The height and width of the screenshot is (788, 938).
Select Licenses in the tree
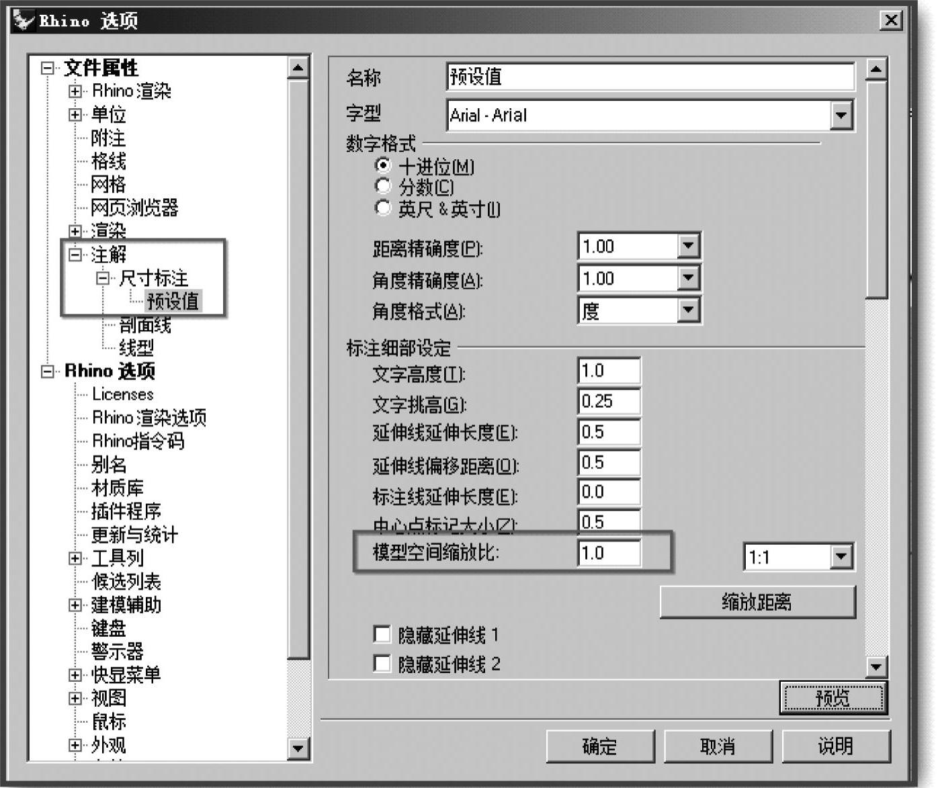pyautogui.click(x=123, y=394)
